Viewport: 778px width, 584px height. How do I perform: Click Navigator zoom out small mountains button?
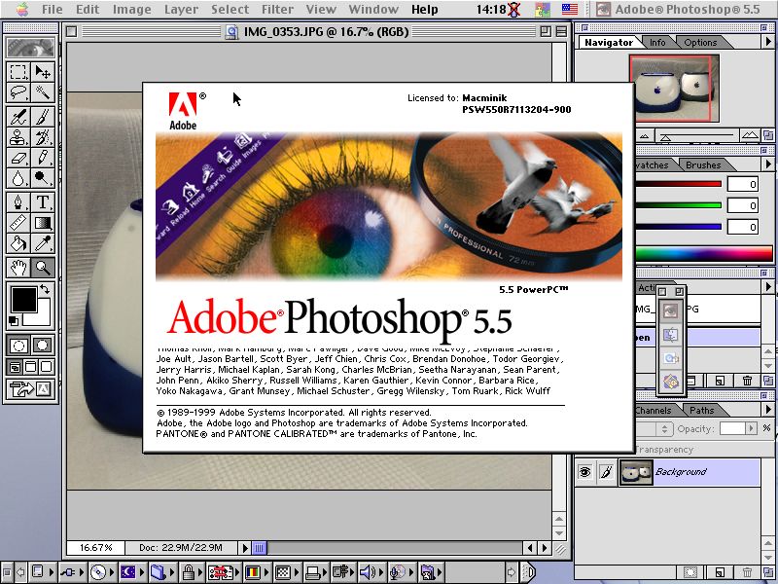644,135
